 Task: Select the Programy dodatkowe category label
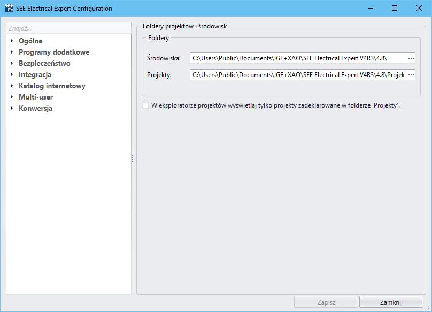click(54, 52)
